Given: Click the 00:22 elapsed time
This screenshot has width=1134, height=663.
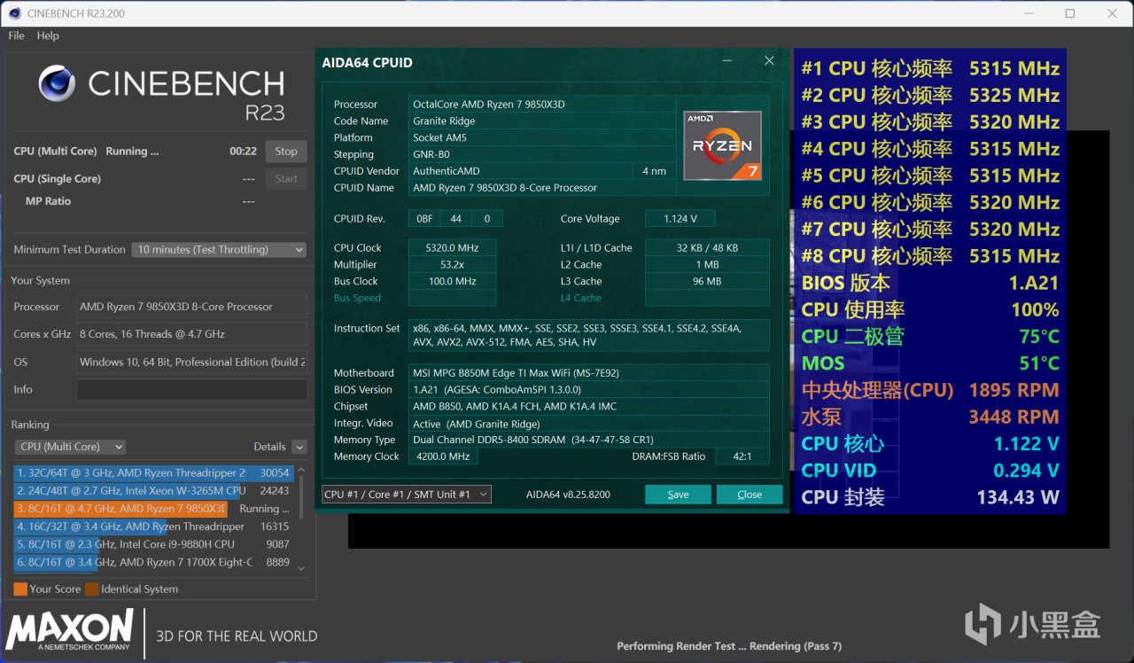Looking at the screenshot, I should (243, 152).
